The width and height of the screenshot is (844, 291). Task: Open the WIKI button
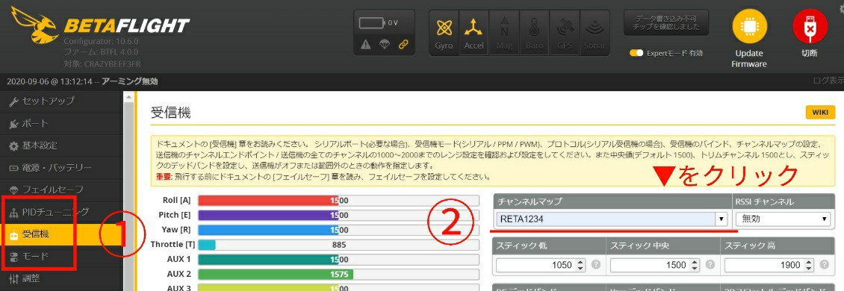(x=820, y=113)
